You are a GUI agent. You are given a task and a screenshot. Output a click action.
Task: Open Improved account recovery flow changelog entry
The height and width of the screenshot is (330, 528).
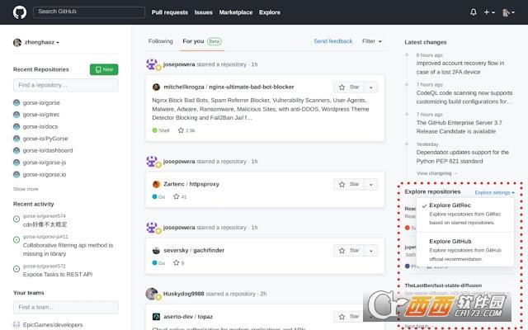[x=460, y=68]
